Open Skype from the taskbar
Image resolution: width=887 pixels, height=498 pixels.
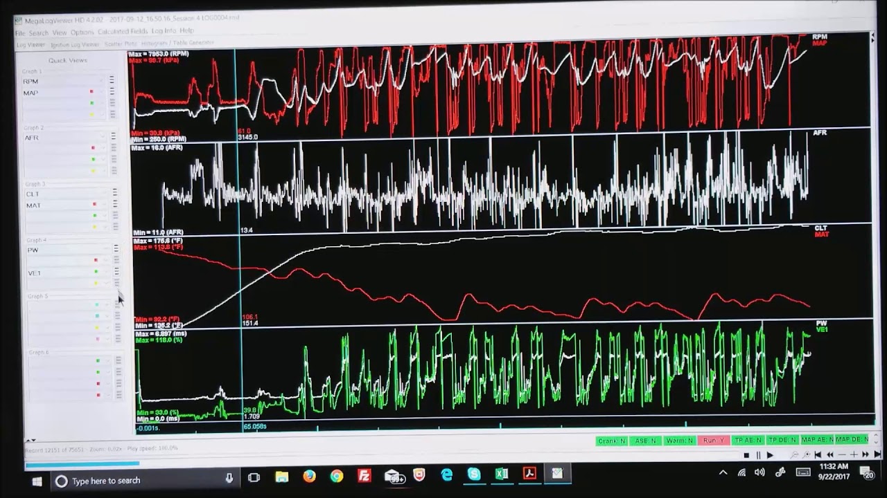point(474,474)
